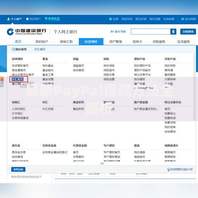
Task: Click the 菜单定制 button
Action: tap(18, 170)
